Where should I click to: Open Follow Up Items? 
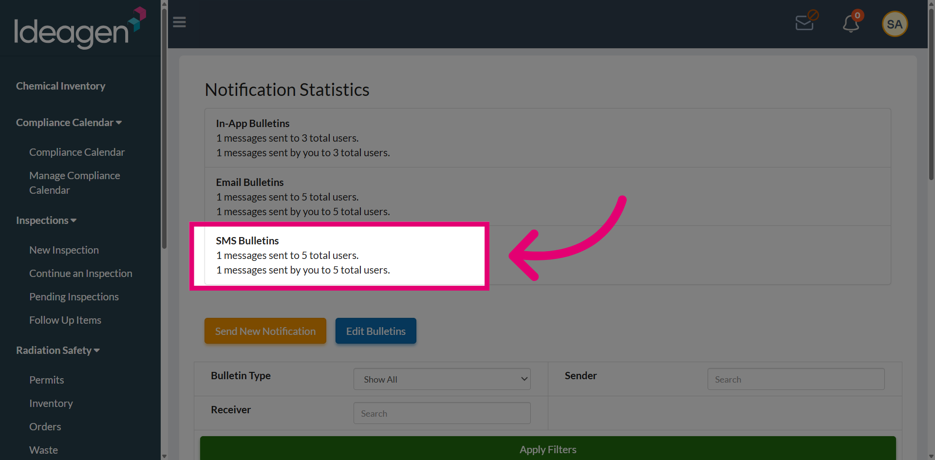tap(65, 320)
